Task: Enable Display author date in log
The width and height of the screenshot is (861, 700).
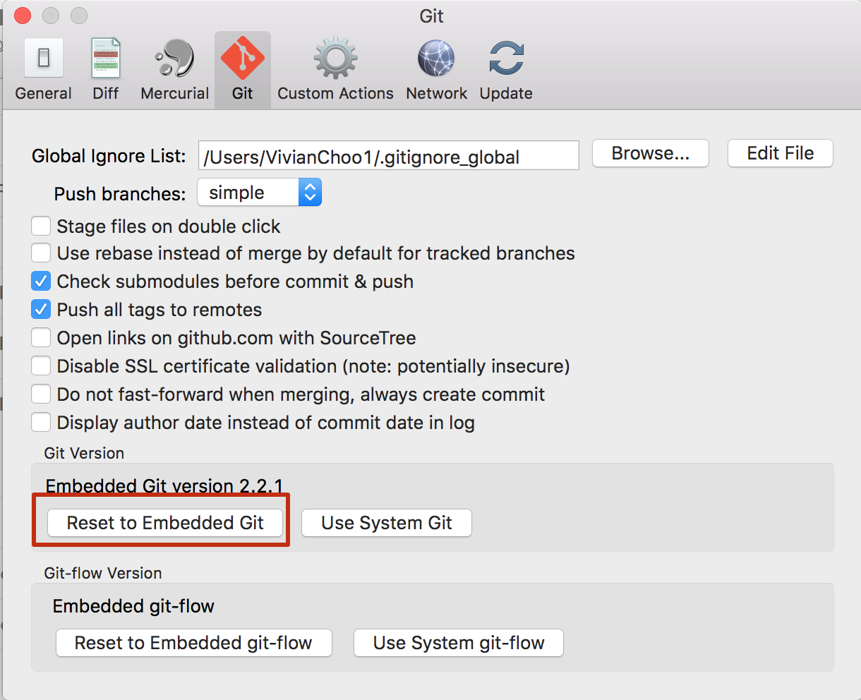Action: point(41,422)
